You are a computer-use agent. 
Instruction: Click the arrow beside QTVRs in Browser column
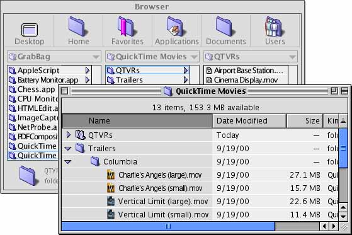(186, 71)
